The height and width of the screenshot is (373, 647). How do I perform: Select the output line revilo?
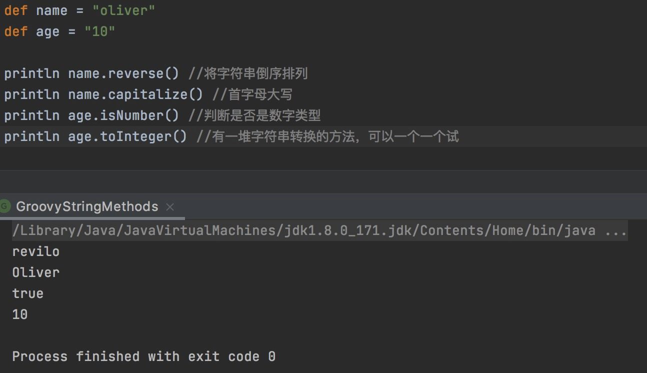click(35, 251)
